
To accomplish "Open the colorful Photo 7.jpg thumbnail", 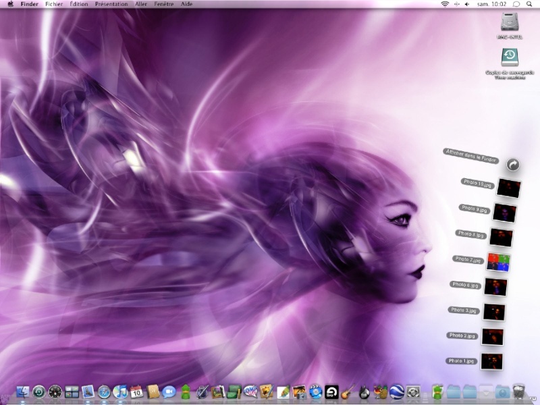I will pyautogui.click(x=498, y=262).
